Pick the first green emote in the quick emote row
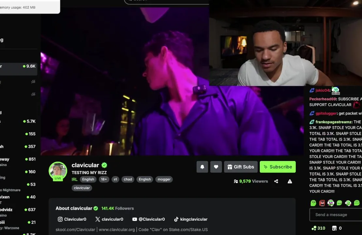The height and width of the screenshot is (235, 362). pyautogui.click(x=313, y=203)
